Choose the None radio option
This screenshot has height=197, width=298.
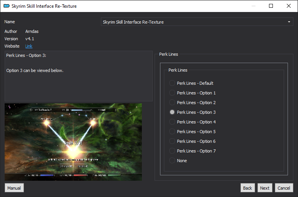click(172, 161)
